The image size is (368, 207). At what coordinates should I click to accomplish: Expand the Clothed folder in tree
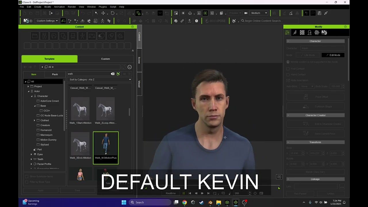click(x=34, y=120)
